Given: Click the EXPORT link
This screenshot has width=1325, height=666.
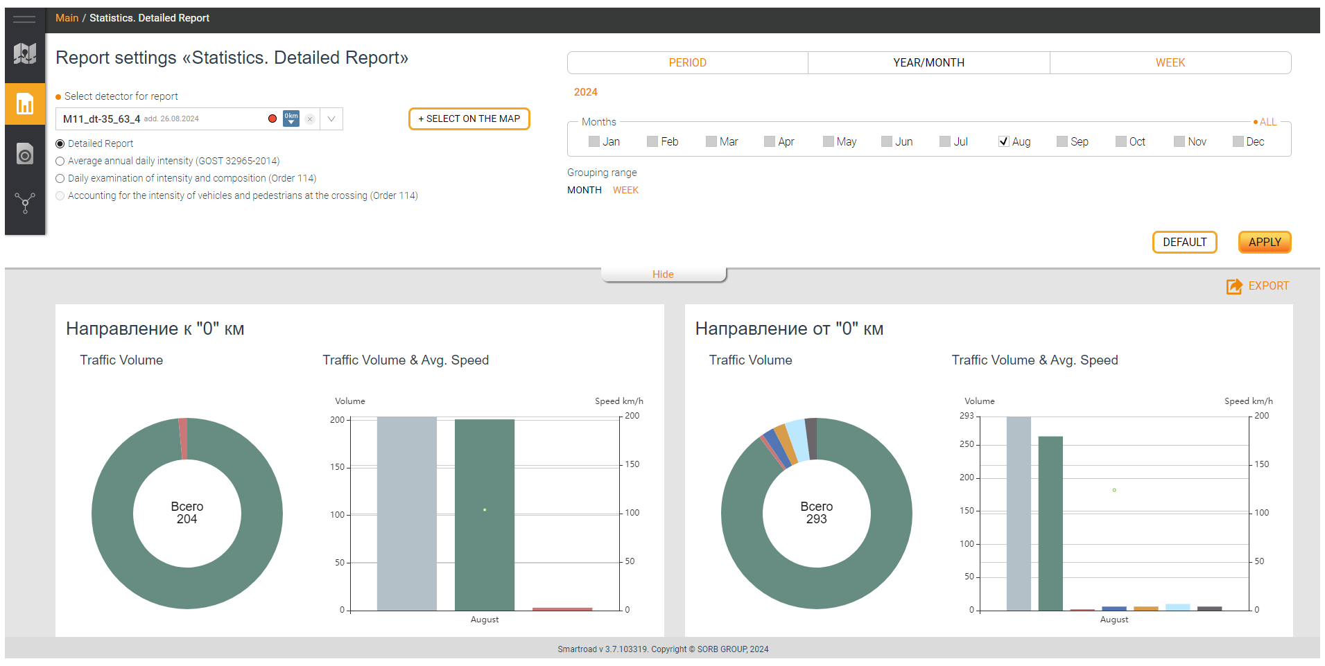Looking at the screenshot, I should [x=1268, y=286].
